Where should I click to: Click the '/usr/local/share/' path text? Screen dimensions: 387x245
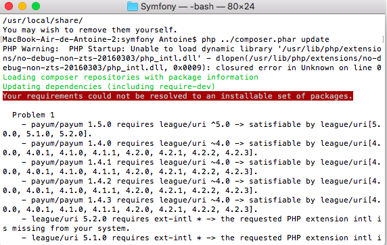pos(43,20)
